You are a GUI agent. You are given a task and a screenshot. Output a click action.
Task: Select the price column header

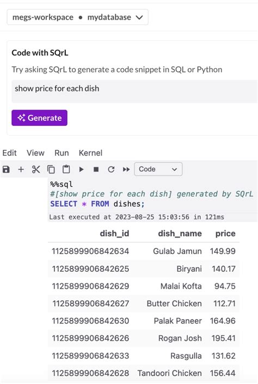click(225, 233)
